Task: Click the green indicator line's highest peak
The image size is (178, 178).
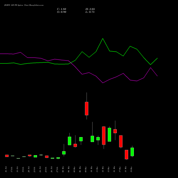Action: point(103,38)
